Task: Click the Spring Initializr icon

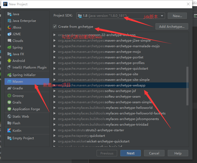Action: point(9,75)
